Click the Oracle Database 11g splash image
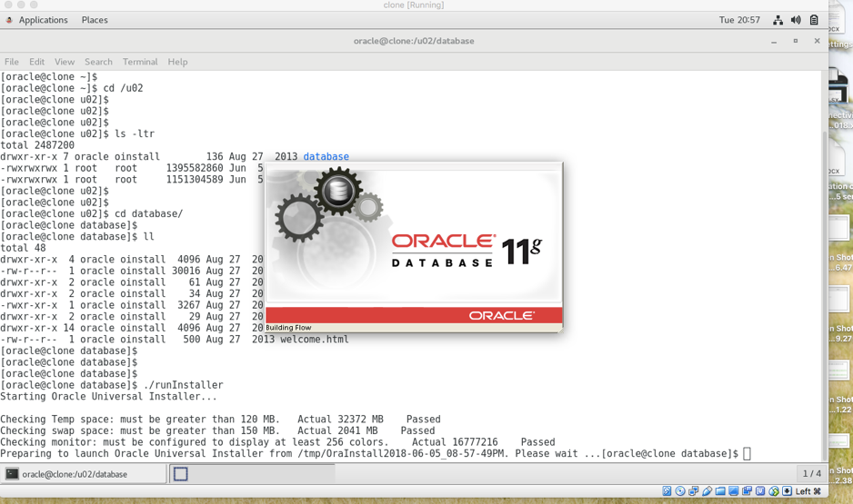 point(414,236)
